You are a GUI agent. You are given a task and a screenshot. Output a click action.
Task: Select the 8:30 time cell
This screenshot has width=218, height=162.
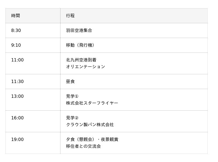tap(16, 30)
